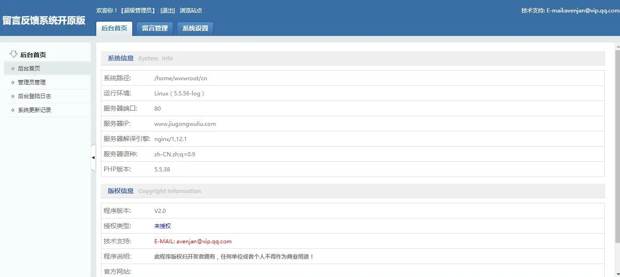Click the PHP版本 label
Screen dimensions: 620x277
117,170
